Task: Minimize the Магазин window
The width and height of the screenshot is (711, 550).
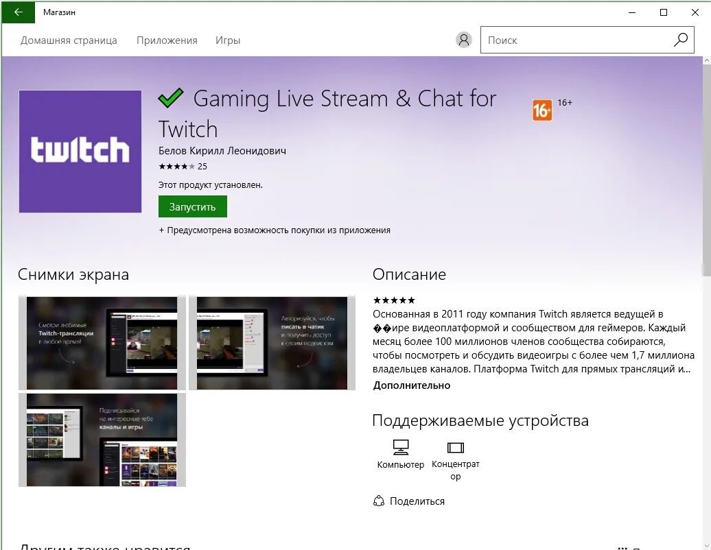Action: (x=632, y=12)
